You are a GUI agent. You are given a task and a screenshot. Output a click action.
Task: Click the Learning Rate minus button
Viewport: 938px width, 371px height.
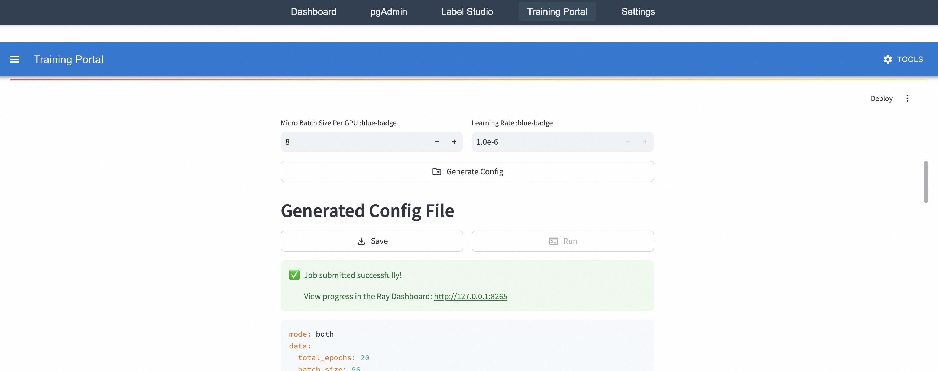point(628,142)
